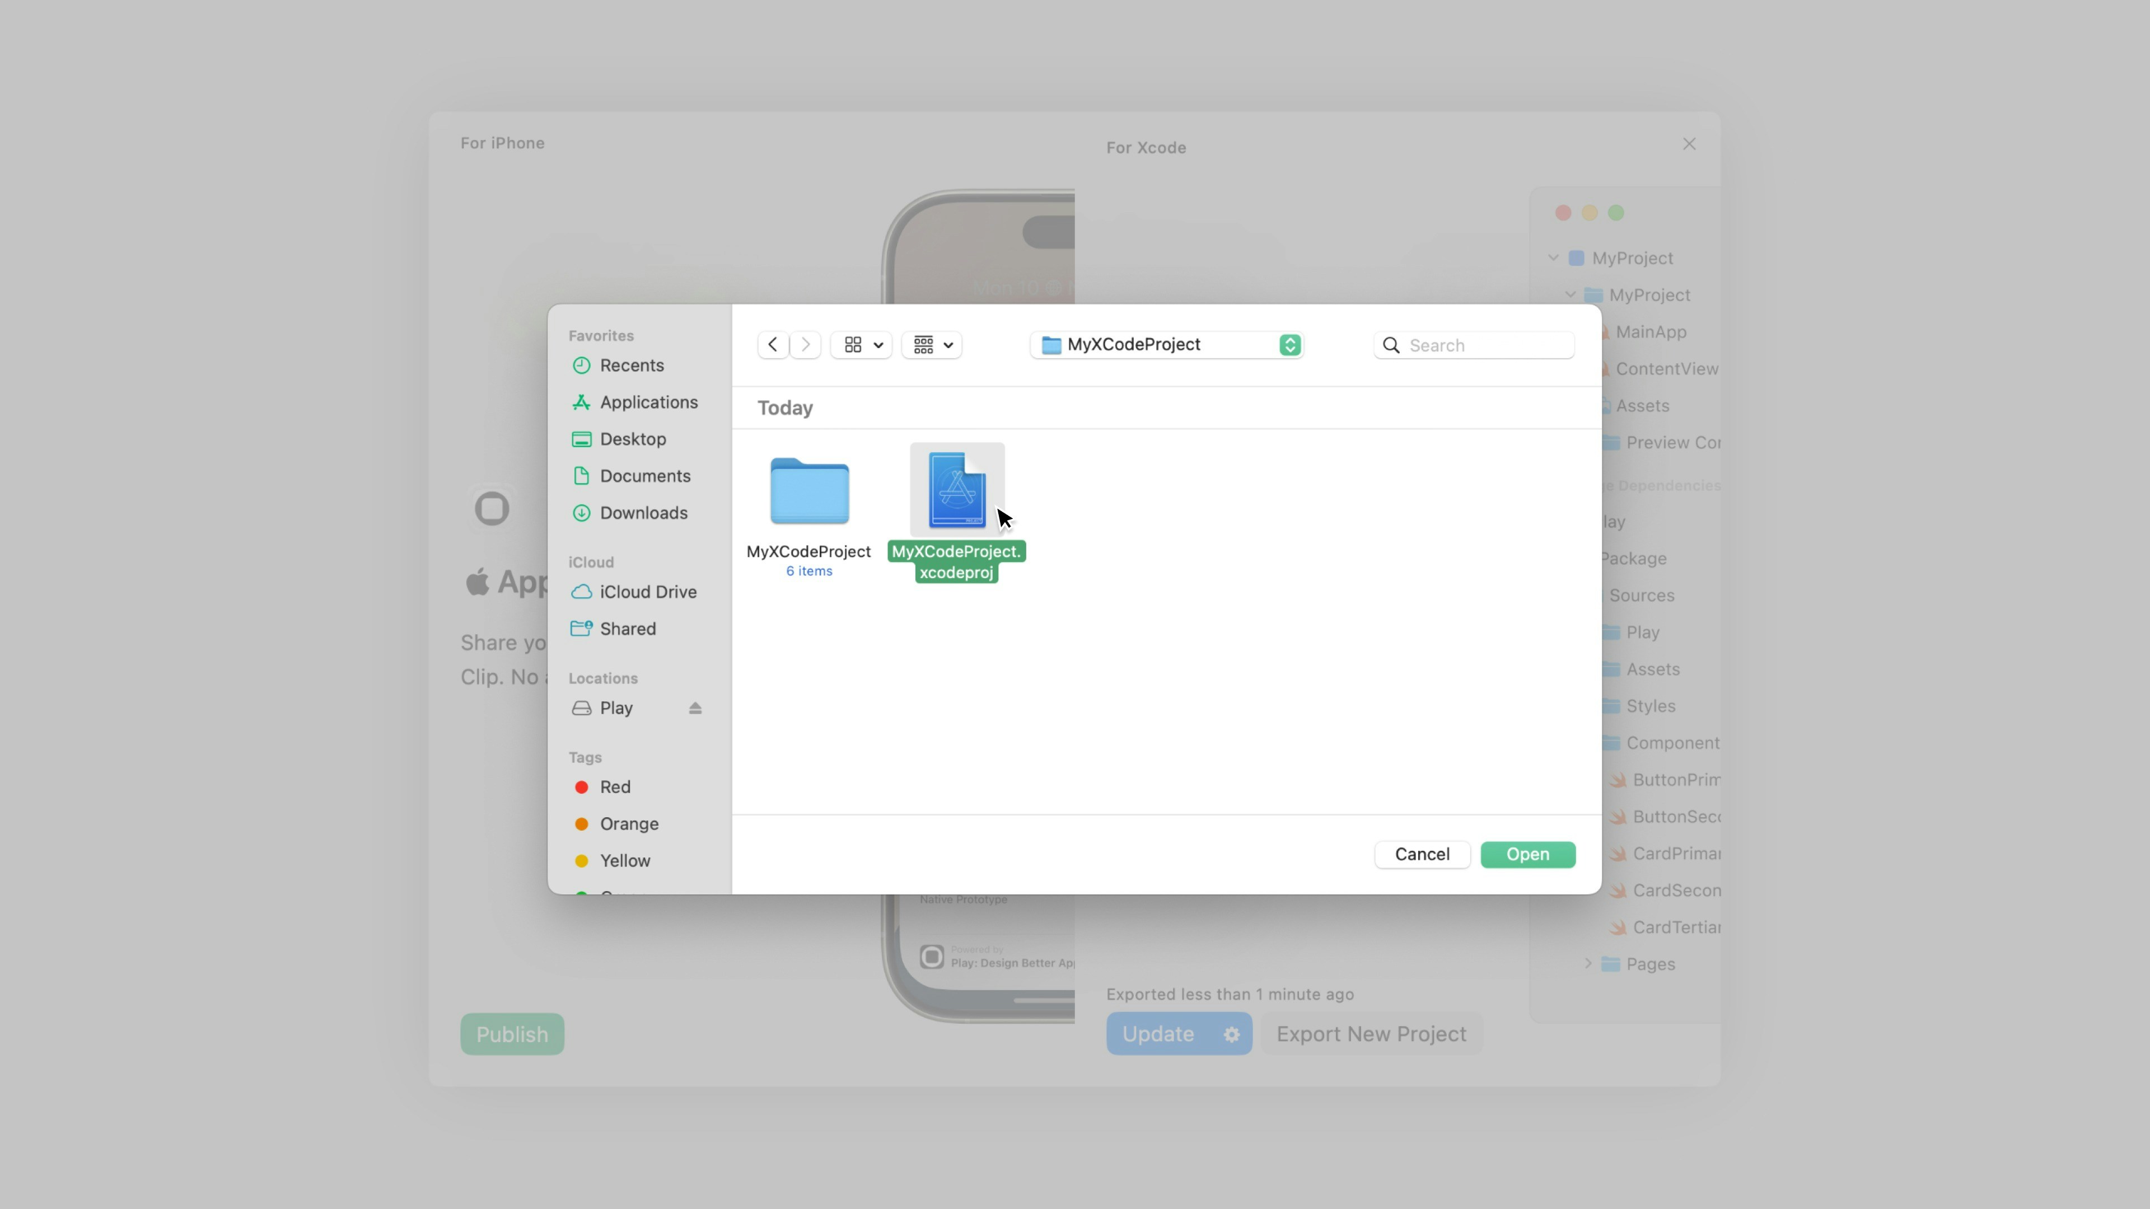
Task: Open the Shared iCloud folder
Action: click(x=627, y=628)
